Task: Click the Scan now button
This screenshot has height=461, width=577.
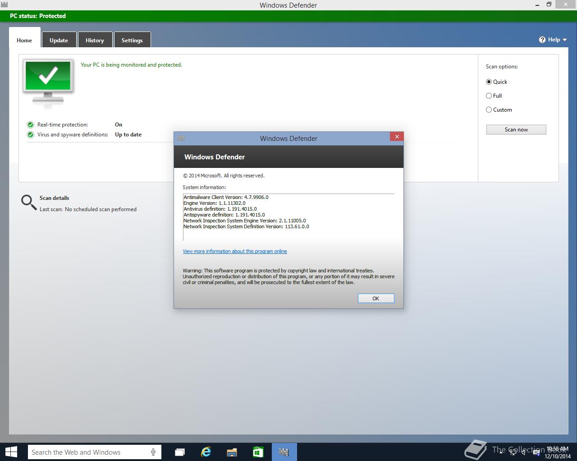Action: tap(516, 130)
